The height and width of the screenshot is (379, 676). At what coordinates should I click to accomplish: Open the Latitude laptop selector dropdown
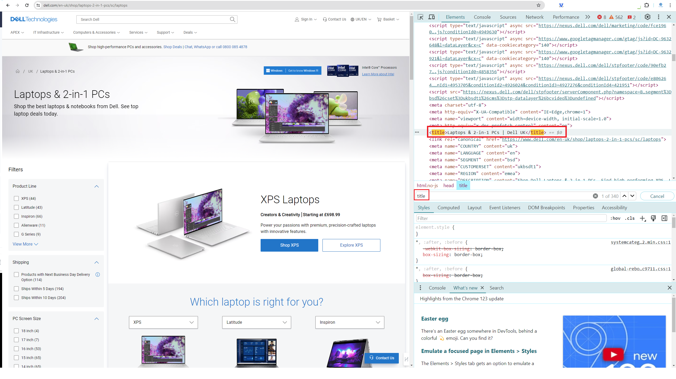[256, 322]
